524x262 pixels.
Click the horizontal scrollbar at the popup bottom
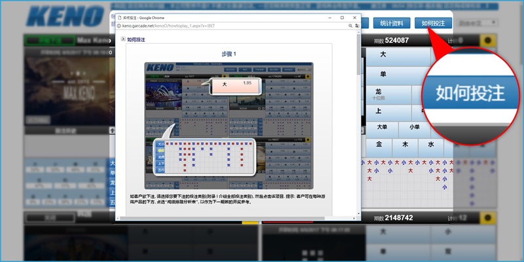[x=222, y=218]
